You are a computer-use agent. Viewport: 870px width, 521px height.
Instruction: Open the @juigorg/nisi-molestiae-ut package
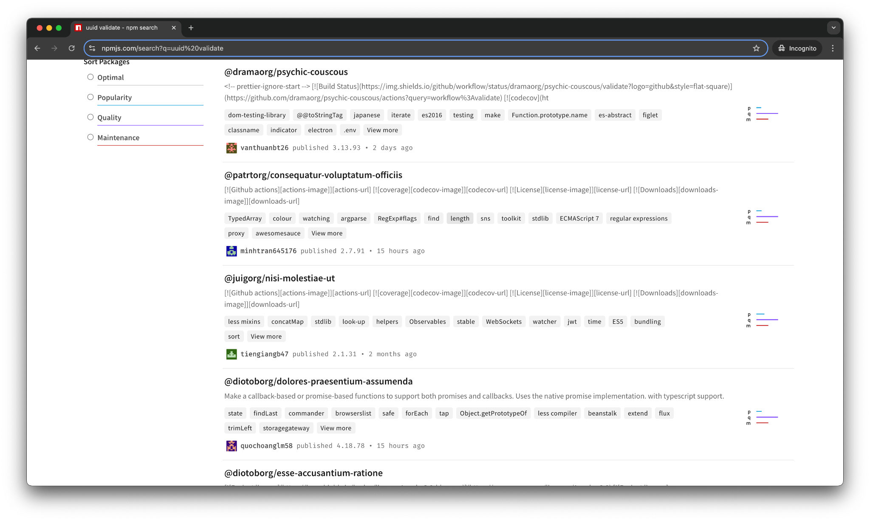point(279,278)
